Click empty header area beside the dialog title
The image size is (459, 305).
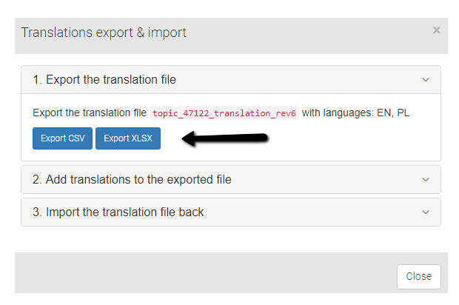click(x=307, y=35)
